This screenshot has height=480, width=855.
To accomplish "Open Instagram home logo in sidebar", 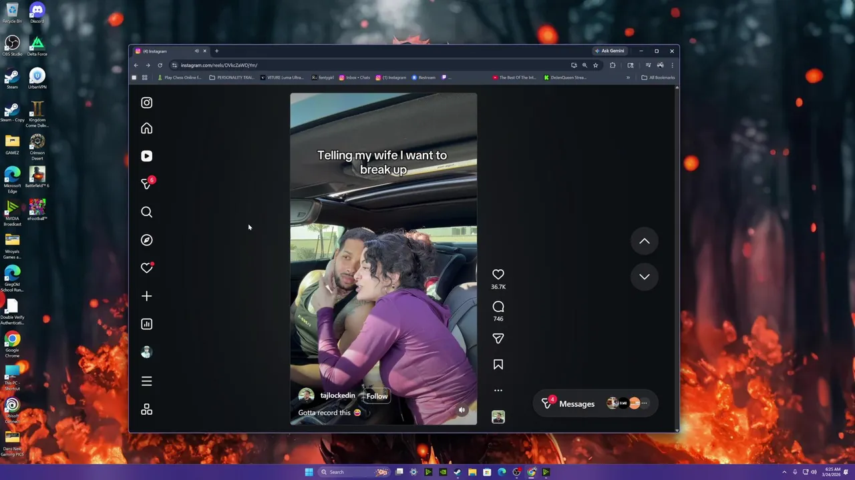I will 147,103.
